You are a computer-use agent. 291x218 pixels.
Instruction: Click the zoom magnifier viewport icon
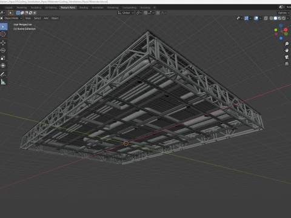[287, 44]
